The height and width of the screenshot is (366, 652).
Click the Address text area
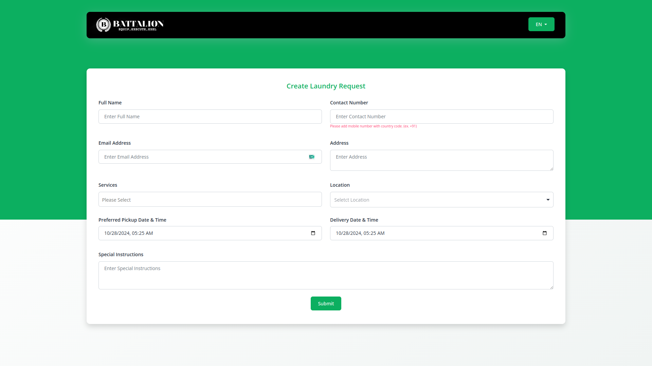pyautogui.click(x=441, y=160)
